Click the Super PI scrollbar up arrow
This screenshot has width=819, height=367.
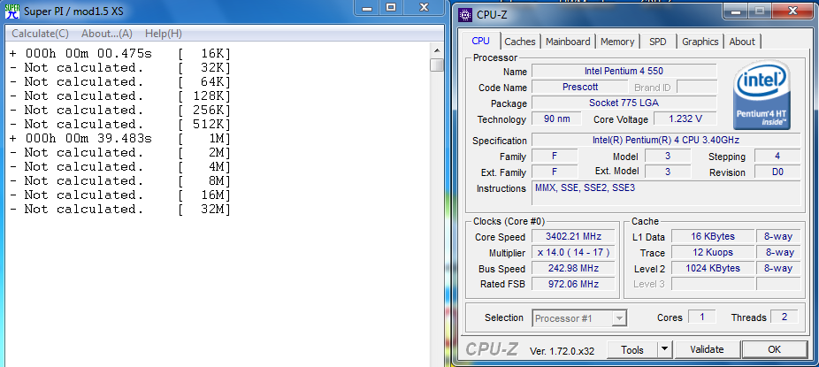(437, 50)
